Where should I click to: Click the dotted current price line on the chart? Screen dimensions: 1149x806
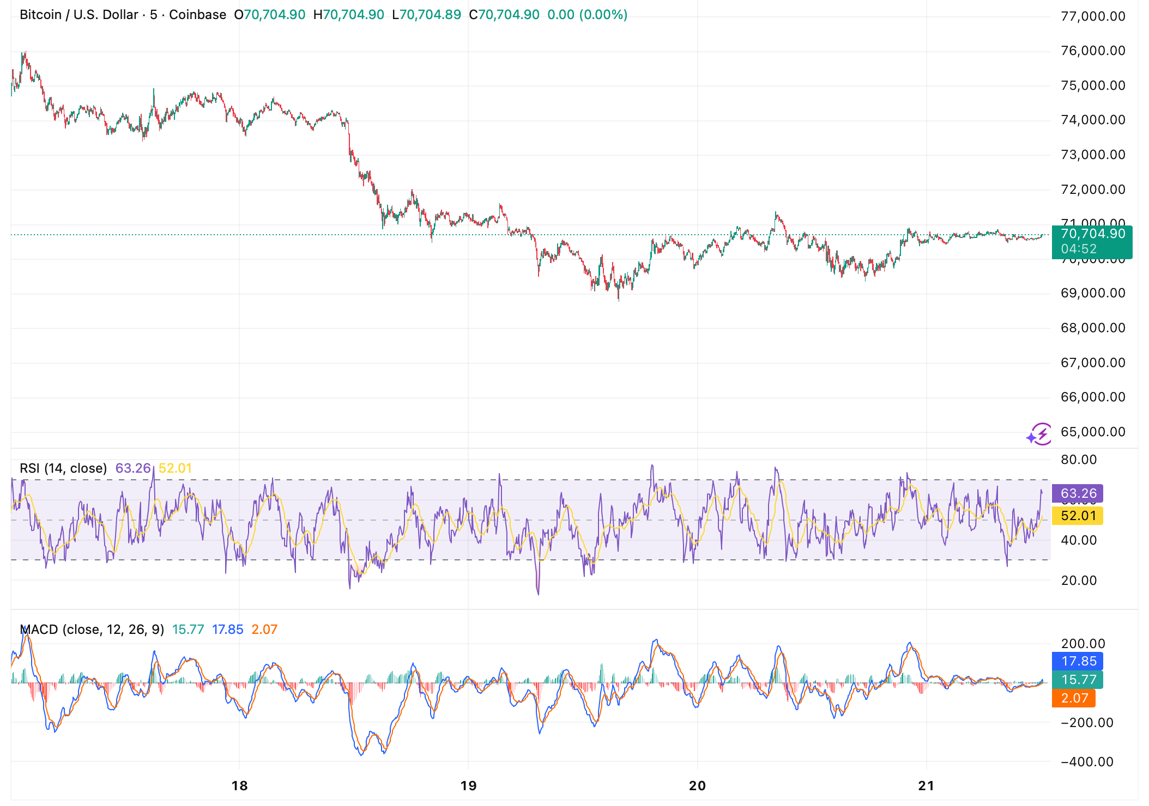(382, 235)
